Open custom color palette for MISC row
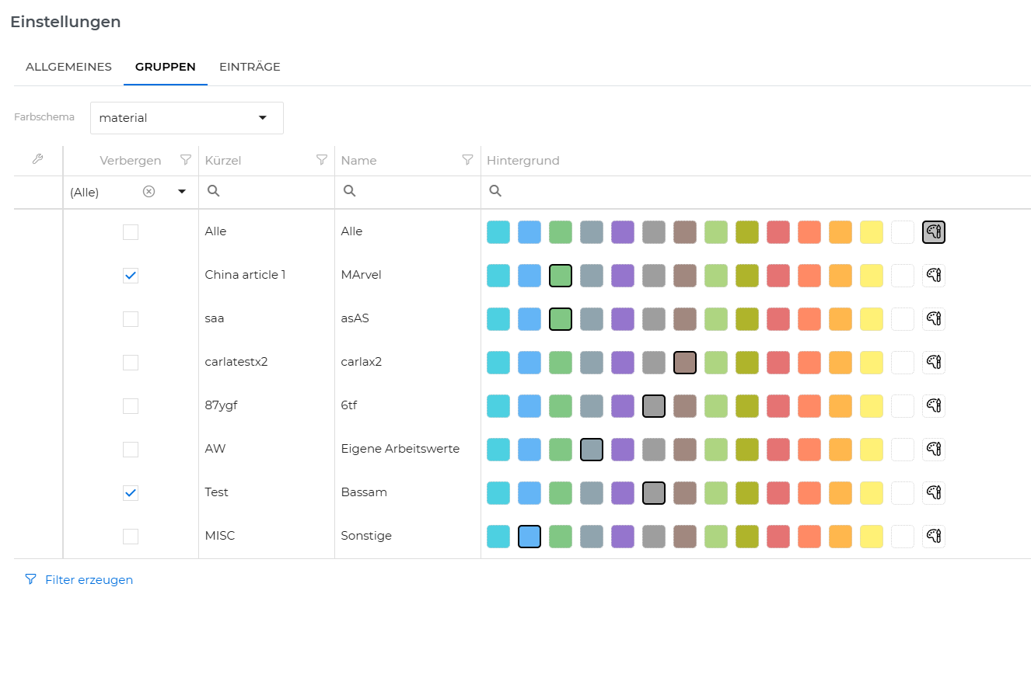Screen dimensions: 1031x681 pos(934,537)
